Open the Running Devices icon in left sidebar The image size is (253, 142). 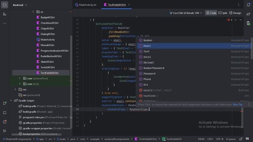(4, 103)
